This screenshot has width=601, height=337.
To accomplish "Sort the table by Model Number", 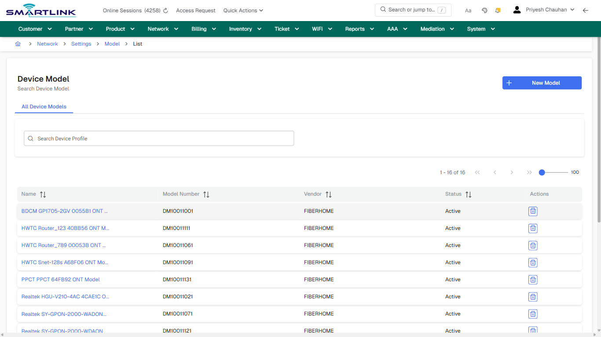I will 206,194.
